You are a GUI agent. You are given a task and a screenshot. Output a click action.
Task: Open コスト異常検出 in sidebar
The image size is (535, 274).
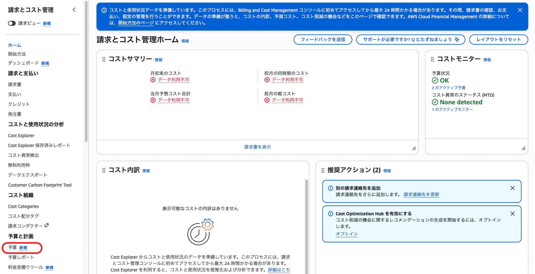[x=23, y=155]
